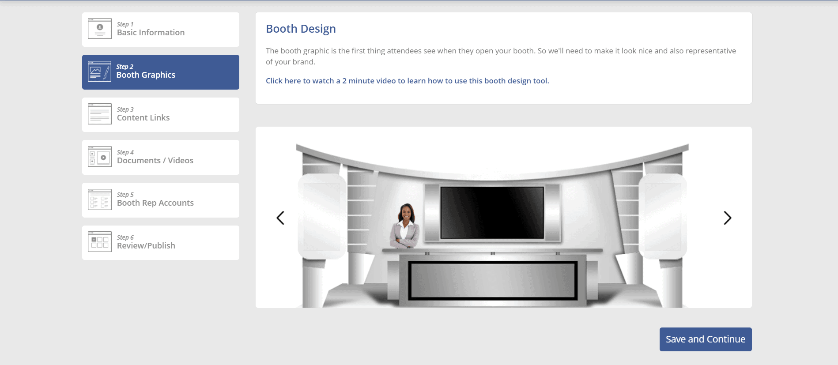The width and height of the screenshot is (838, 365).
Task: Go to next booth design arrow
Action: pyautogui.click(x=728, y=218)
